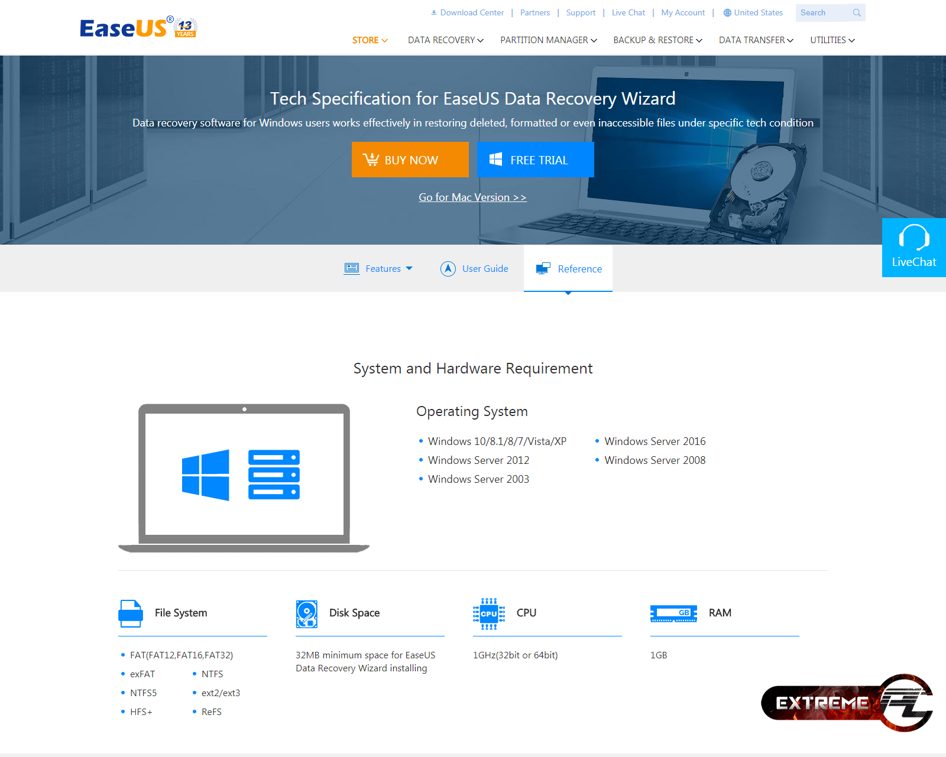Viewport: 946px width, 757px height.
Task: Click the 'ext2/ext3' file system entry
Action: pyautogui.click(x=221, y=693)
